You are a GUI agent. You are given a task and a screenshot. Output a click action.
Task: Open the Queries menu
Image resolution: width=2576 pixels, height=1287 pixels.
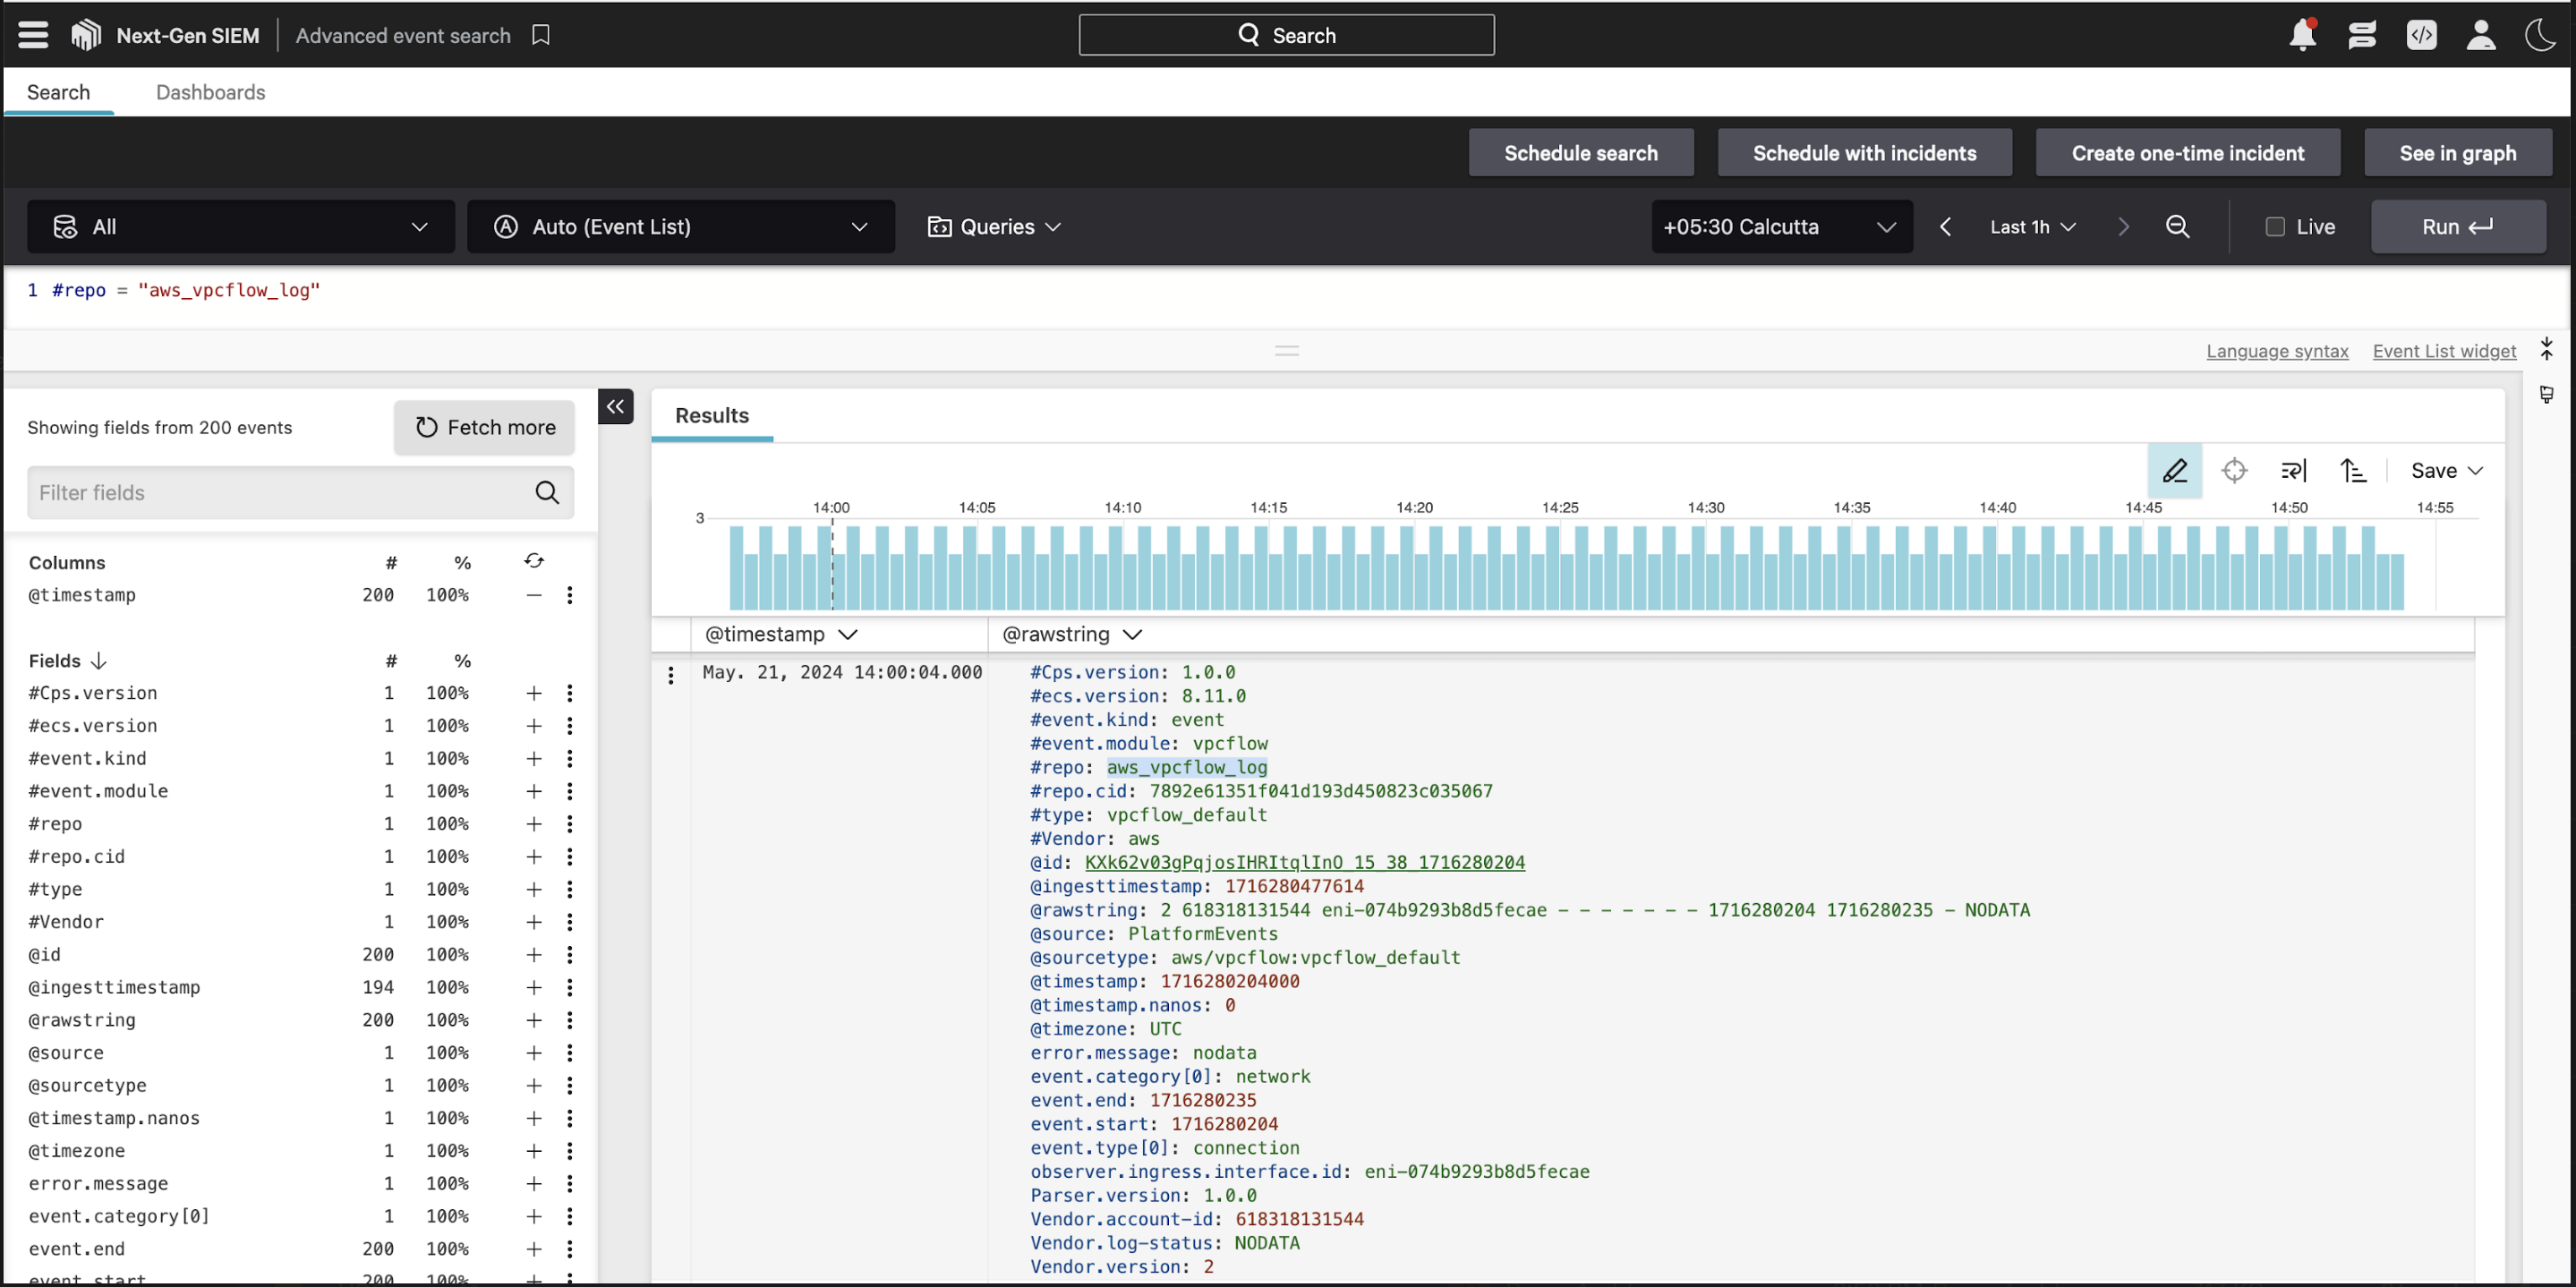pos(994,227)
